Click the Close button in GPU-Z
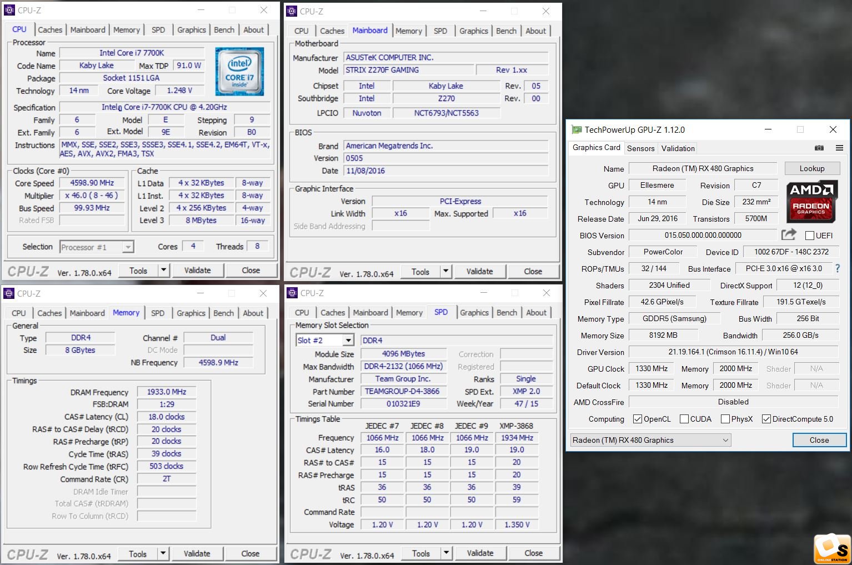This screenshot has width=852, height=565. 819,440
